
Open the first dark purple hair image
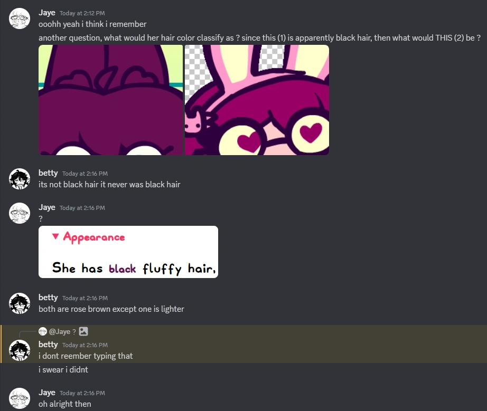pyautogui.click(x=110, y=100)
